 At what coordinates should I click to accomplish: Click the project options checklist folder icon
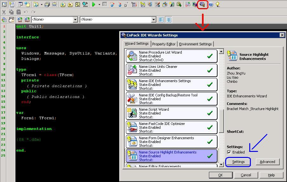pyautogui.click(x=78, y=4)
